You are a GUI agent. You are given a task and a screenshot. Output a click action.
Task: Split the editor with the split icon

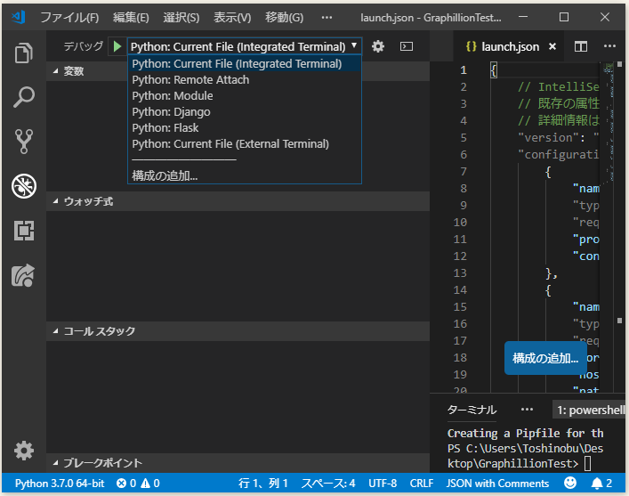point(580,46)
